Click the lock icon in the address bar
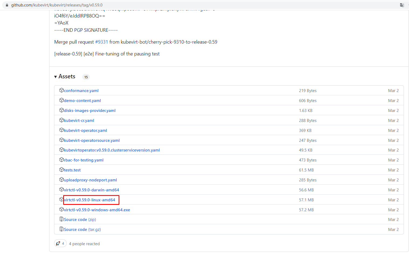The height and width of the screenshot is (253, 409). pos(7,5)
